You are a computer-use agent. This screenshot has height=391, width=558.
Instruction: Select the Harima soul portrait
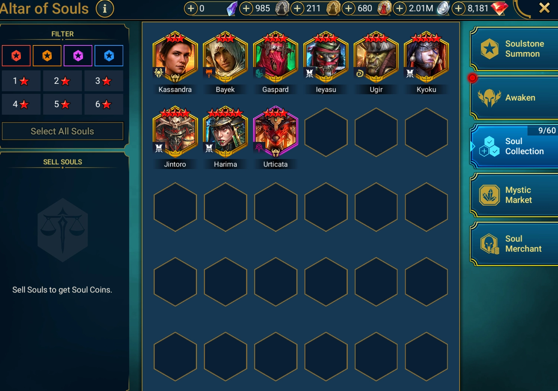(x=225, y=132)
